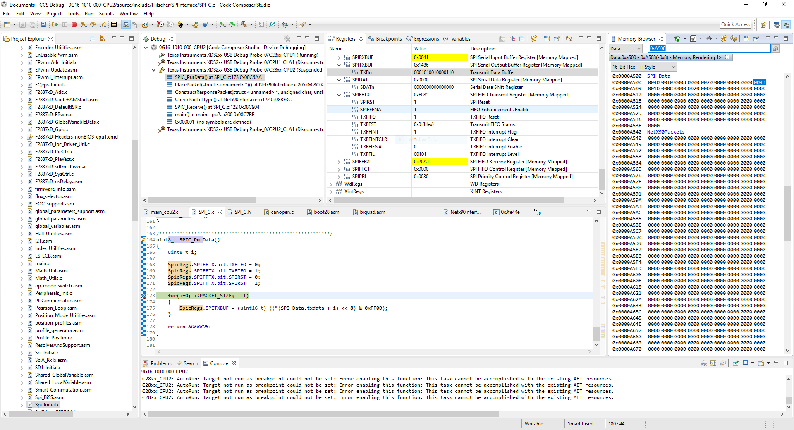Click the Resume debug button
The height and width of the screenshot is (430, 794).
[55, 25]
